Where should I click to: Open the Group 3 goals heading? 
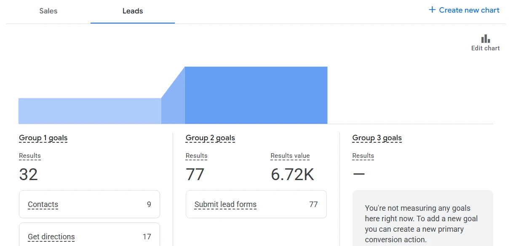point(377,138)
